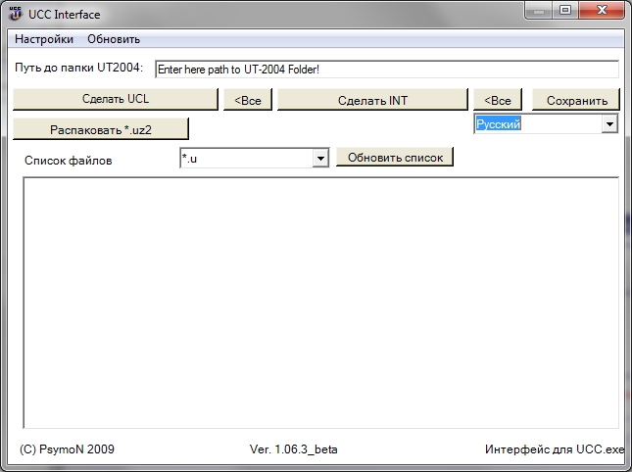Click the Ver. 1.06.3_beta version label
The height and width of the screenshot is (472, 632).
[x=295, y=449]
